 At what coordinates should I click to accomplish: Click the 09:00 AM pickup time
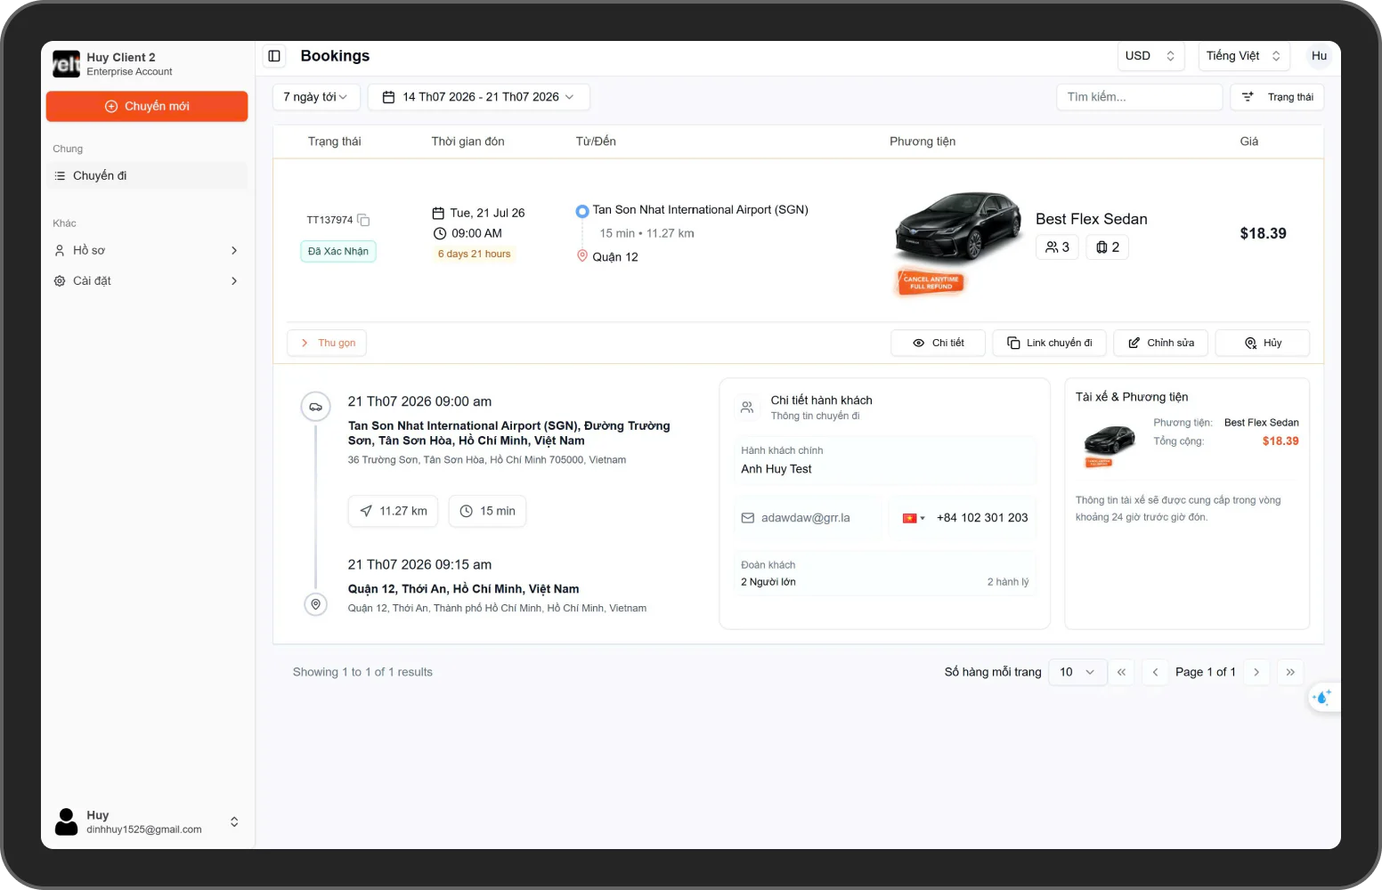[x=476, y=233]
